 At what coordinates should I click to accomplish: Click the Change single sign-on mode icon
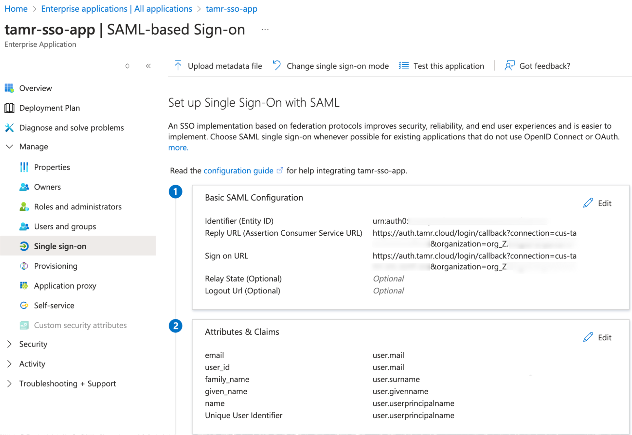(x=277, y=66)
